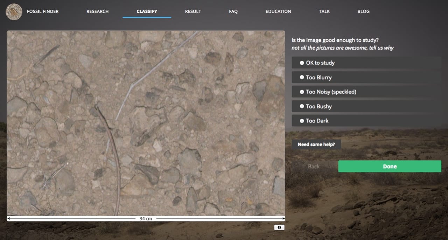Screen dimensions: 448x240
Task: Switch to the CLASSIFY tab
Action: coord(147,11)
